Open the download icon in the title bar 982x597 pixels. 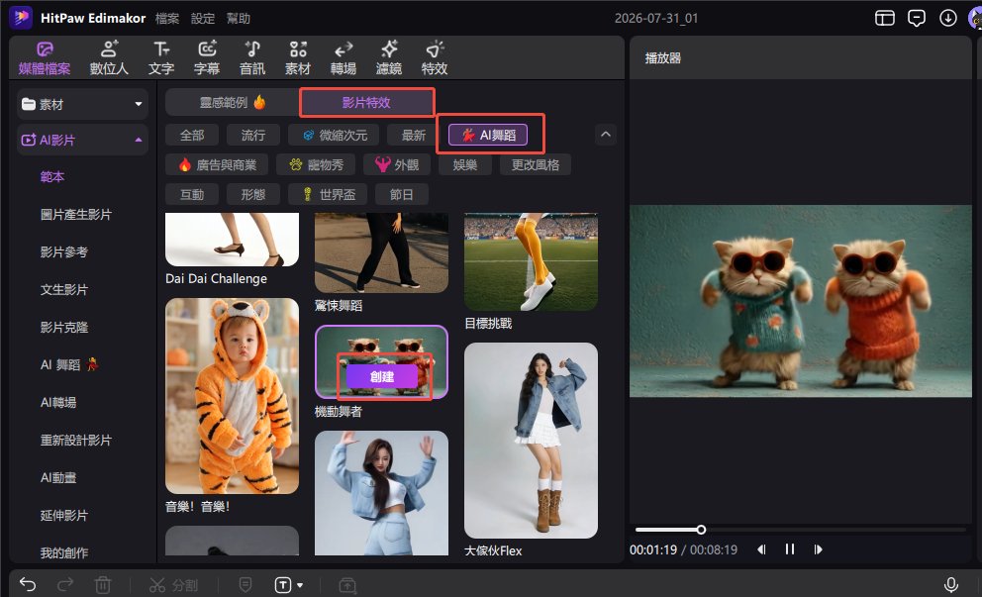[x=948, y=18]
